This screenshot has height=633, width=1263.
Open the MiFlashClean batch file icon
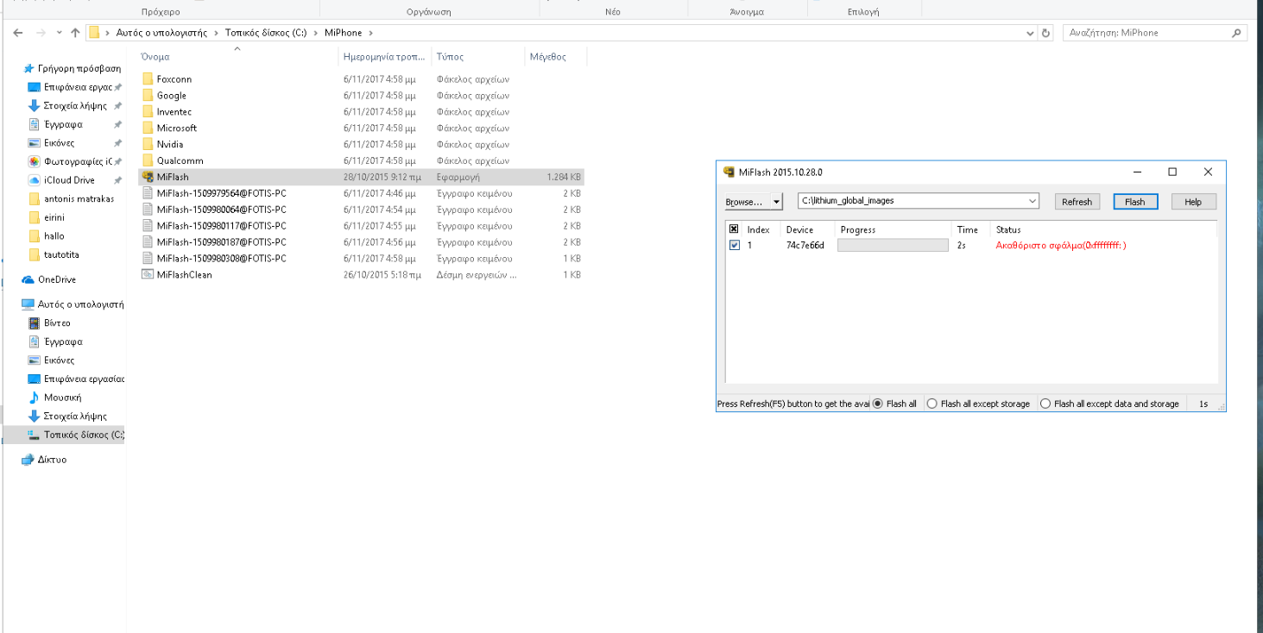pos(148,275)
